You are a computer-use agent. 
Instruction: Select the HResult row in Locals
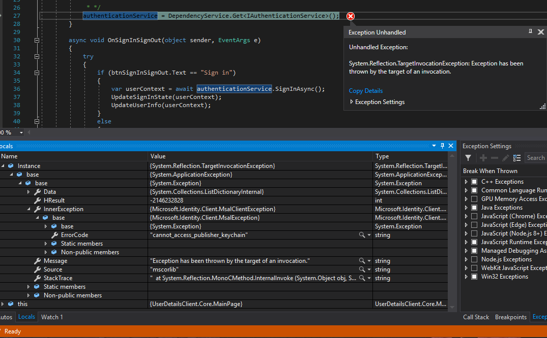tap(223, 200)
